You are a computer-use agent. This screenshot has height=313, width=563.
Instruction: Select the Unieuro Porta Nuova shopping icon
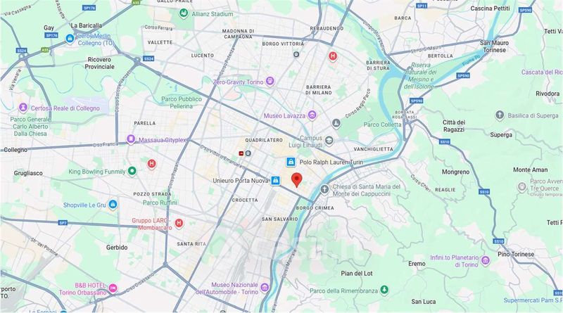click(x=275, y=181)
